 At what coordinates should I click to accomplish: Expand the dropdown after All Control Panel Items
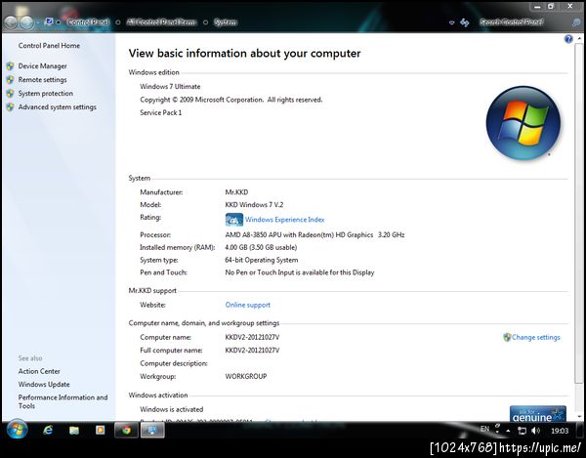[205, 22]
